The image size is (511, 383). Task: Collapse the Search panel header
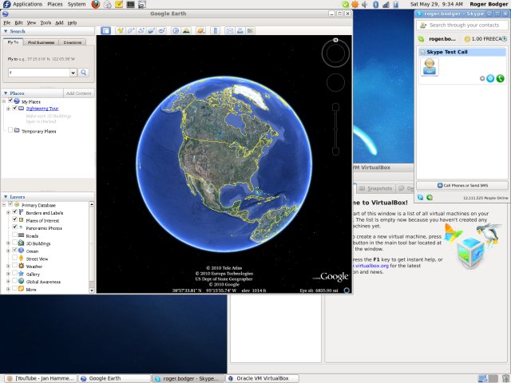(5, 31)
